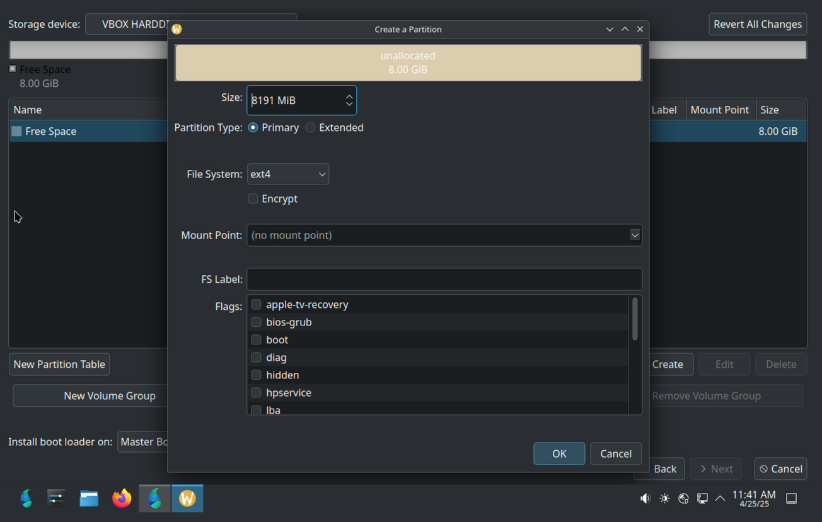The height and width of the screenshot is (522, 822).
Task: Click the installer icon in dialog title bar
Action: [x=177, y=29]
